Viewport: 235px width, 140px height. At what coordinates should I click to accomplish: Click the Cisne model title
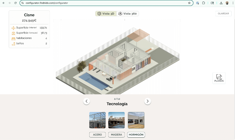point(29,15)
